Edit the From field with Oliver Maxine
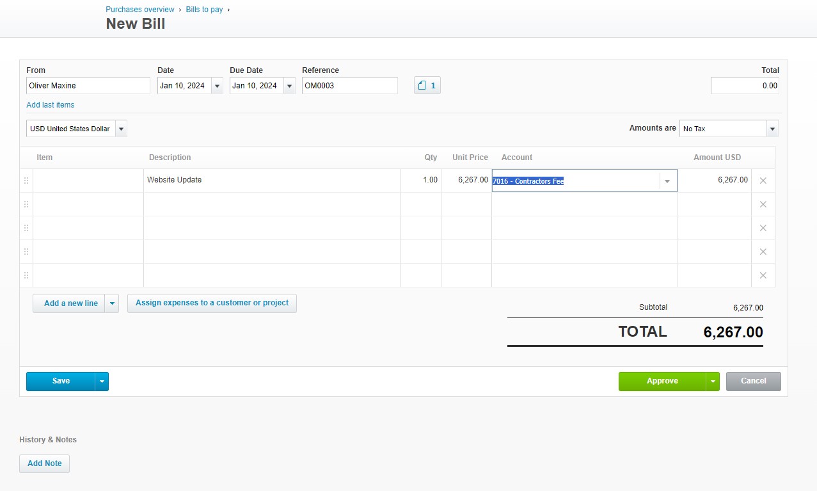Screen dimensions: 817x491 [x=88, y=86]
